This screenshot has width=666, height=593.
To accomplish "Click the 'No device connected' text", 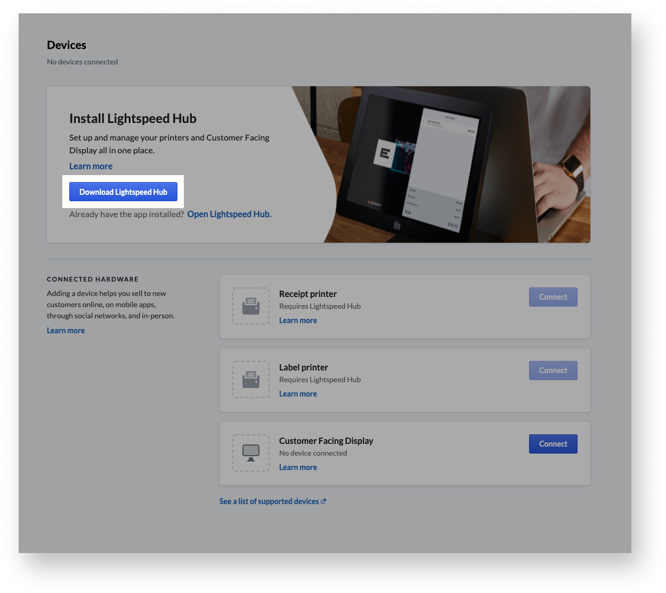I will pos(313,453).
